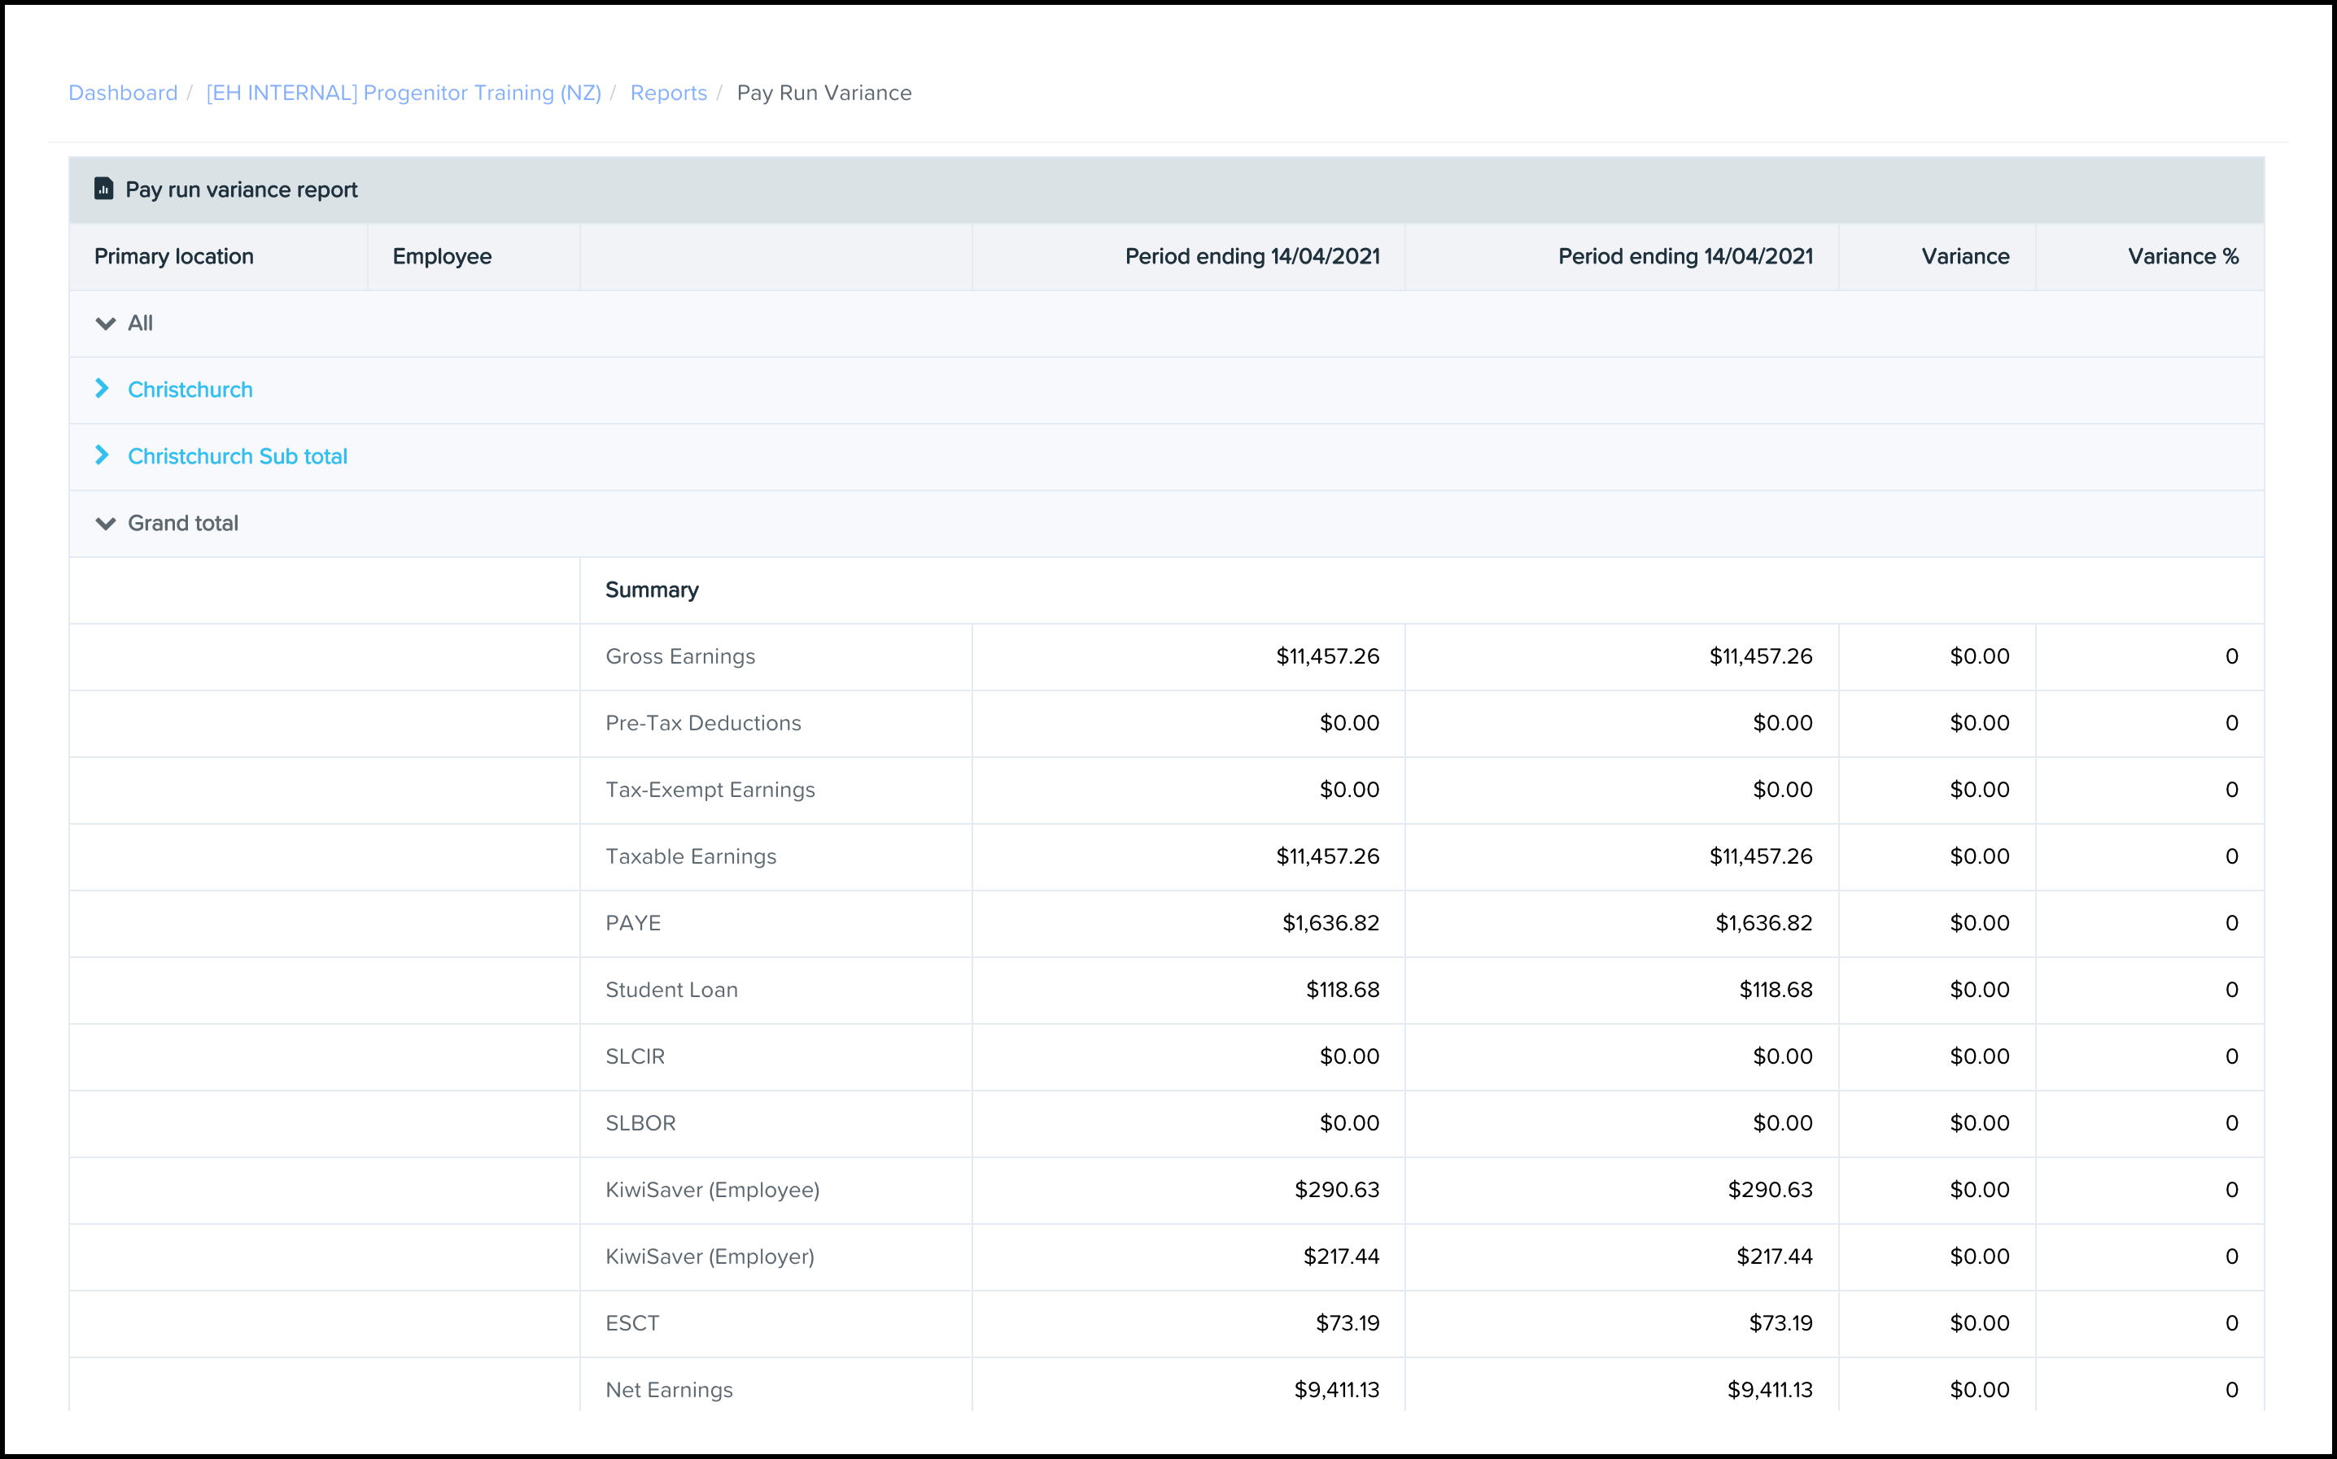Open the Reports breadcrumb link
The width and height of the screenshot is (2337, 1459).
(x=668, y=93)
